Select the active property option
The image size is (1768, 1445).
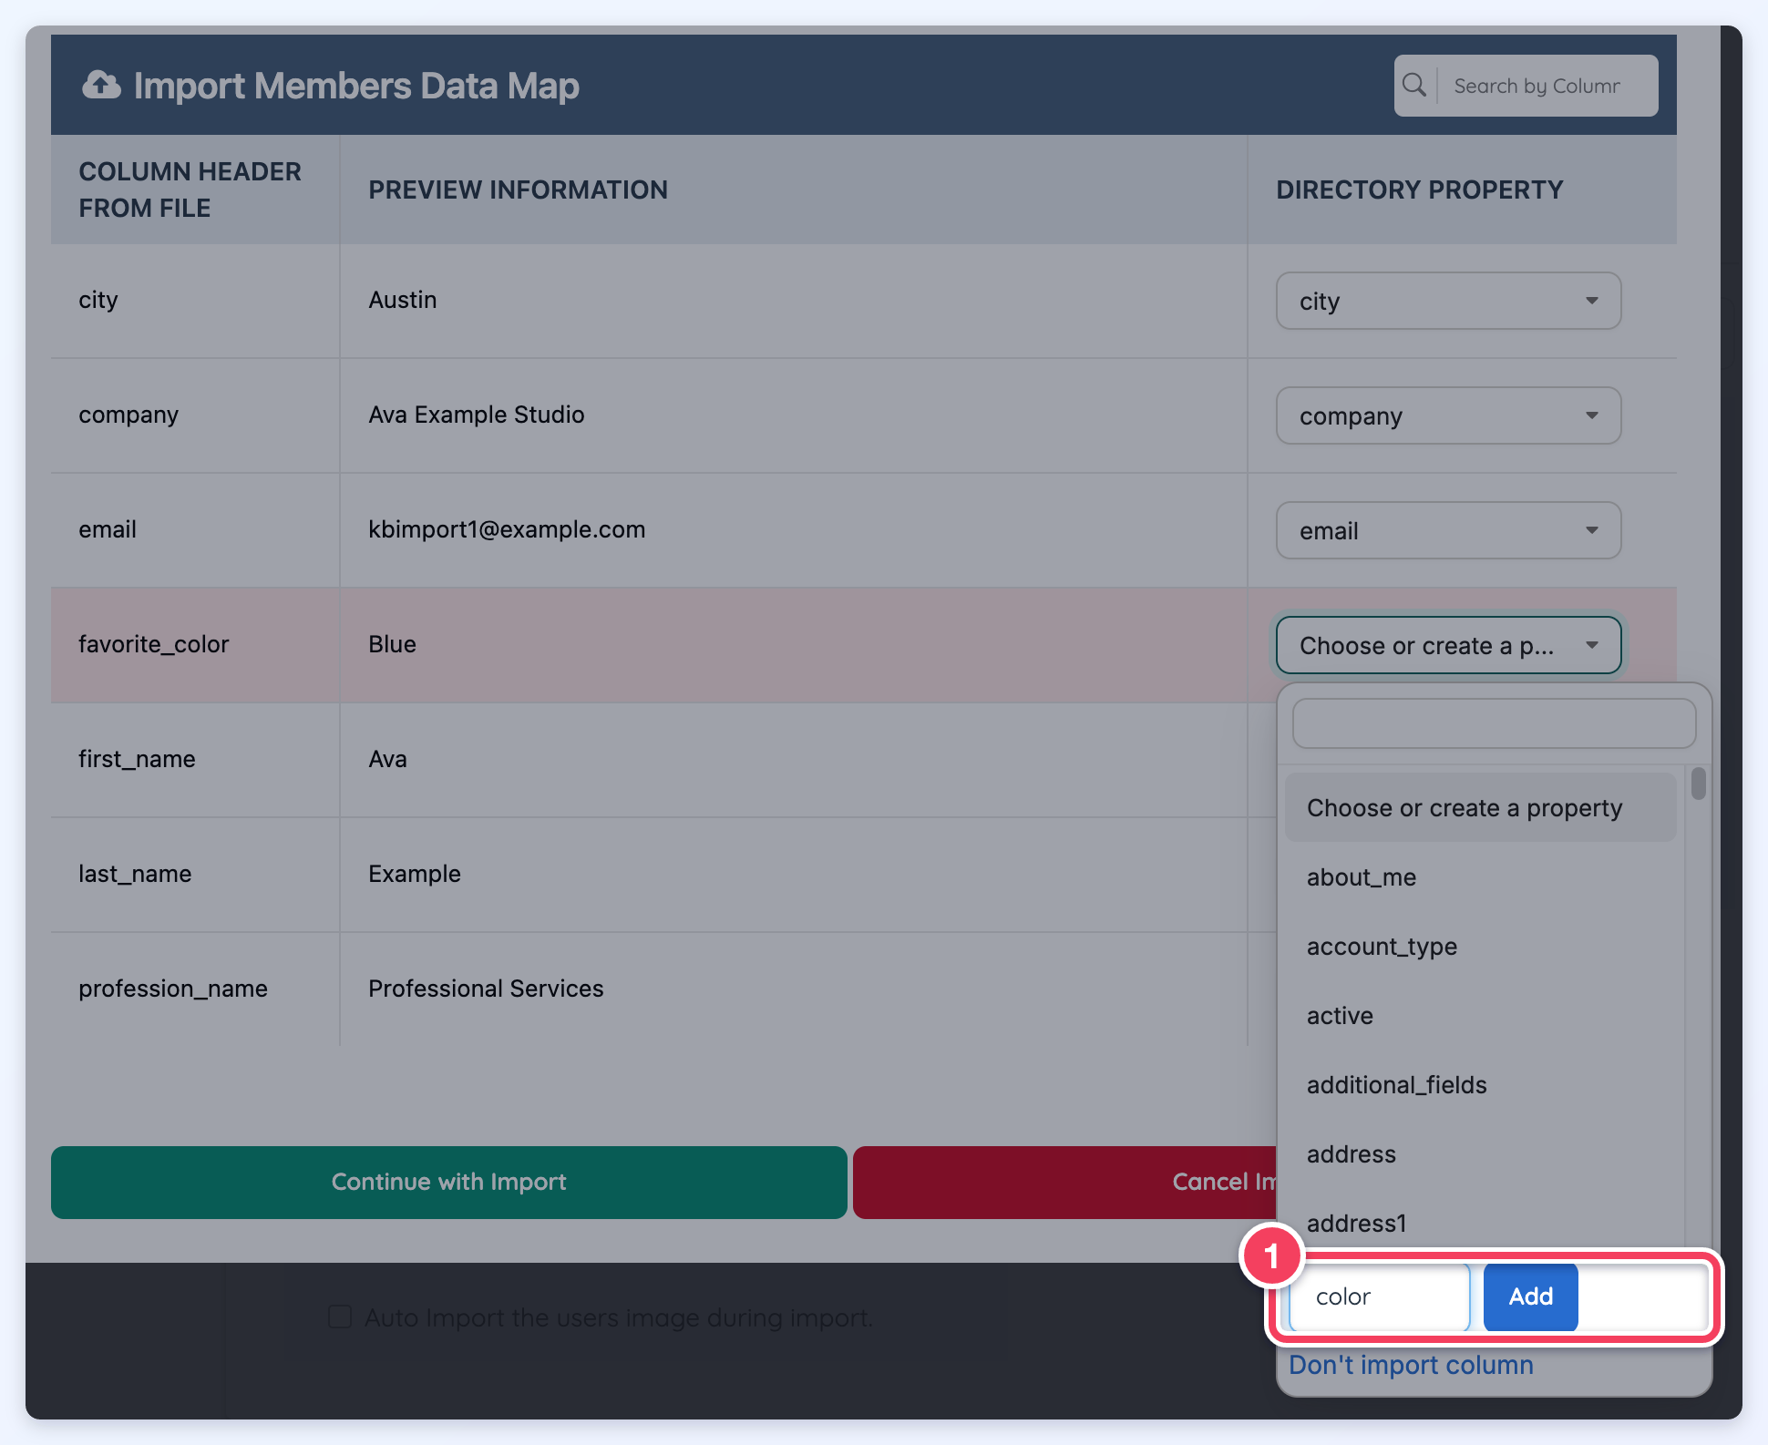point(1480,1016)
